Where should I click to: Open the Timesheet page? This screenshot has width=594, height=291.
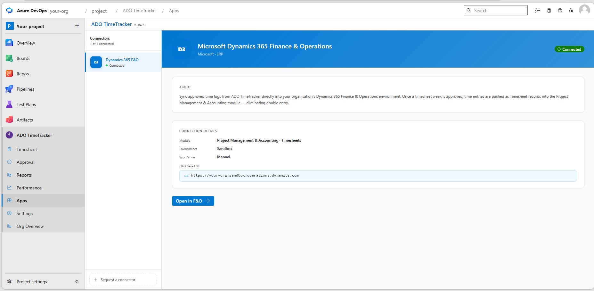click(x=43, y=149)
